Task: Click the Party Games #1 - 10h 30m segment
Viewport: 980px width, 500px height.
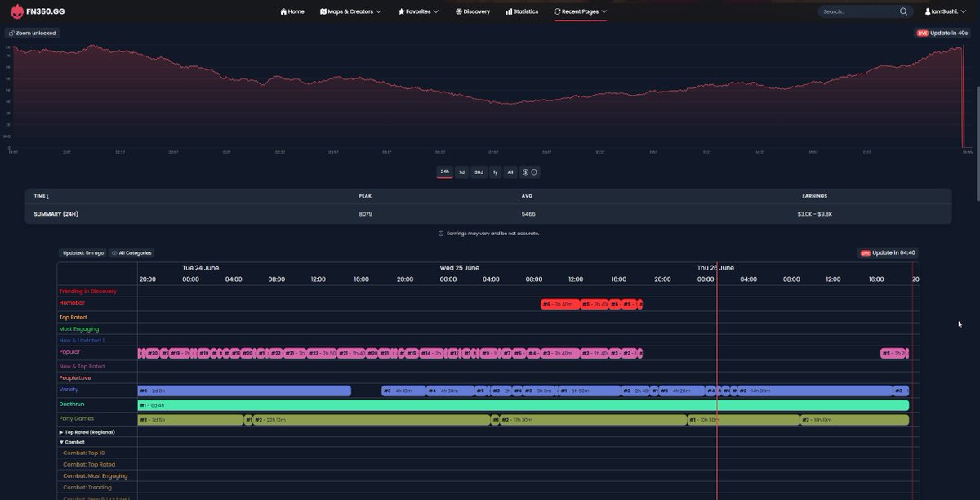Action: [x=743, y=420]
